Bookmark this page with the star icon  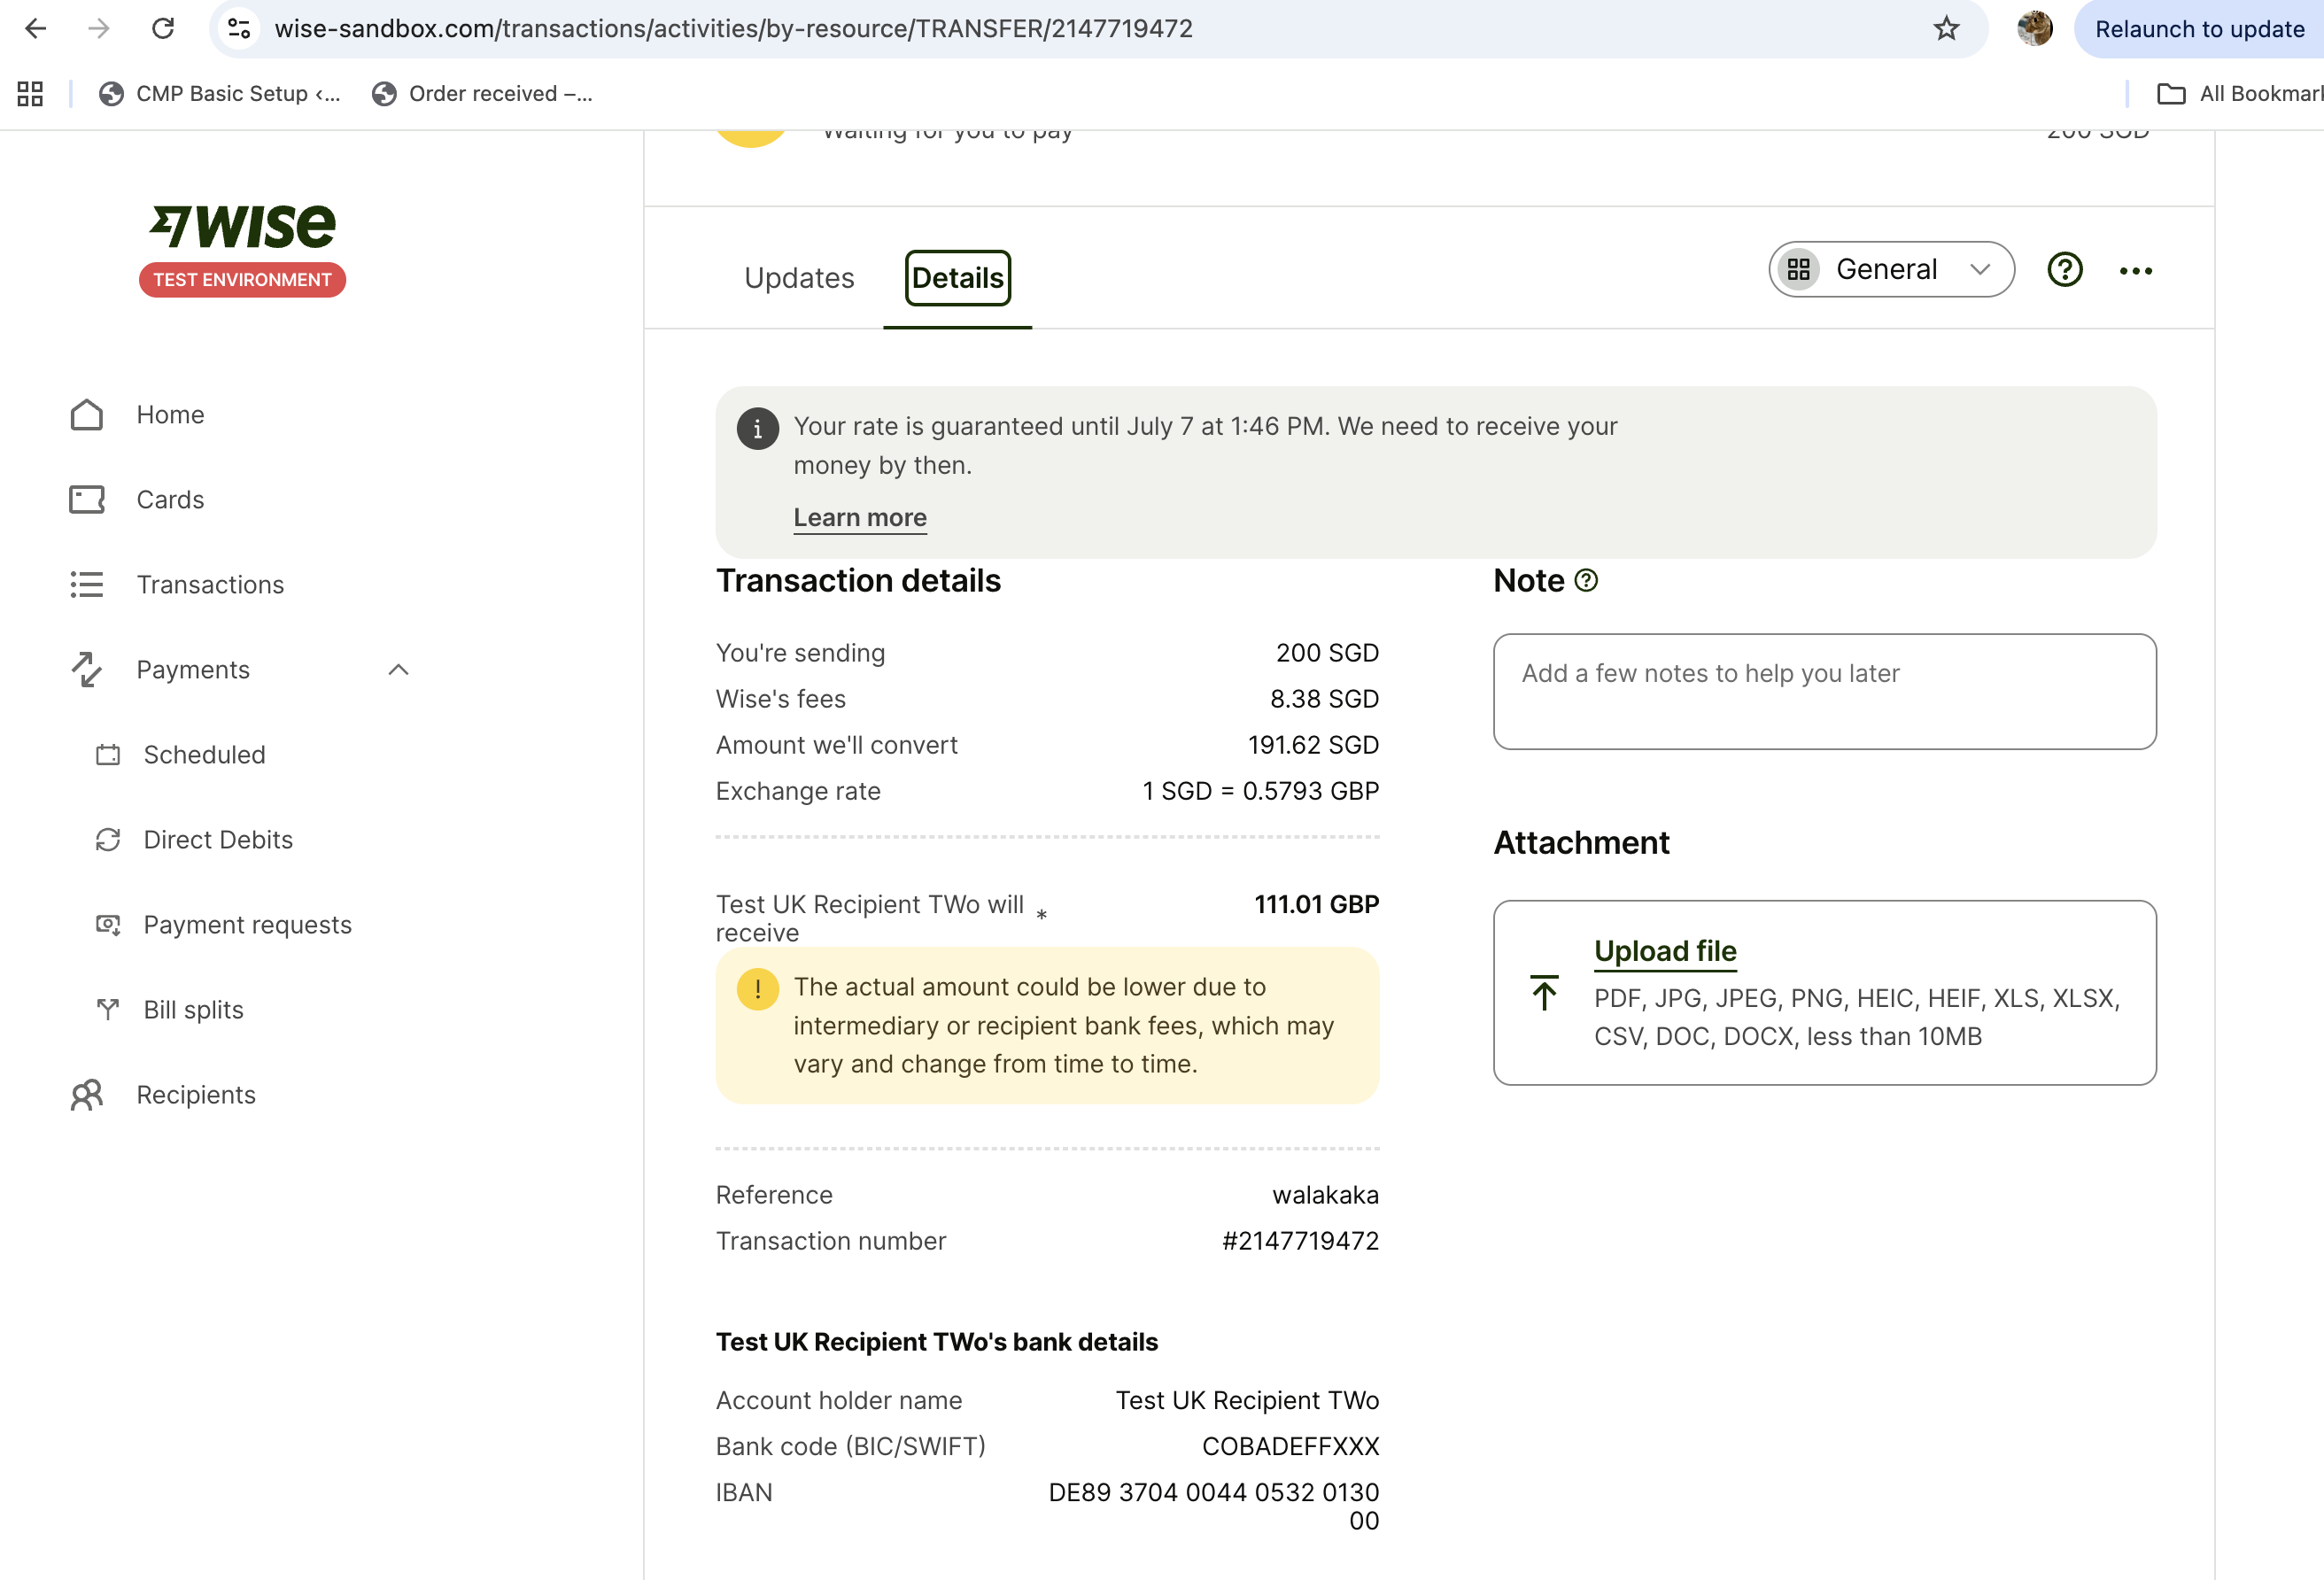coord(1945,28)
